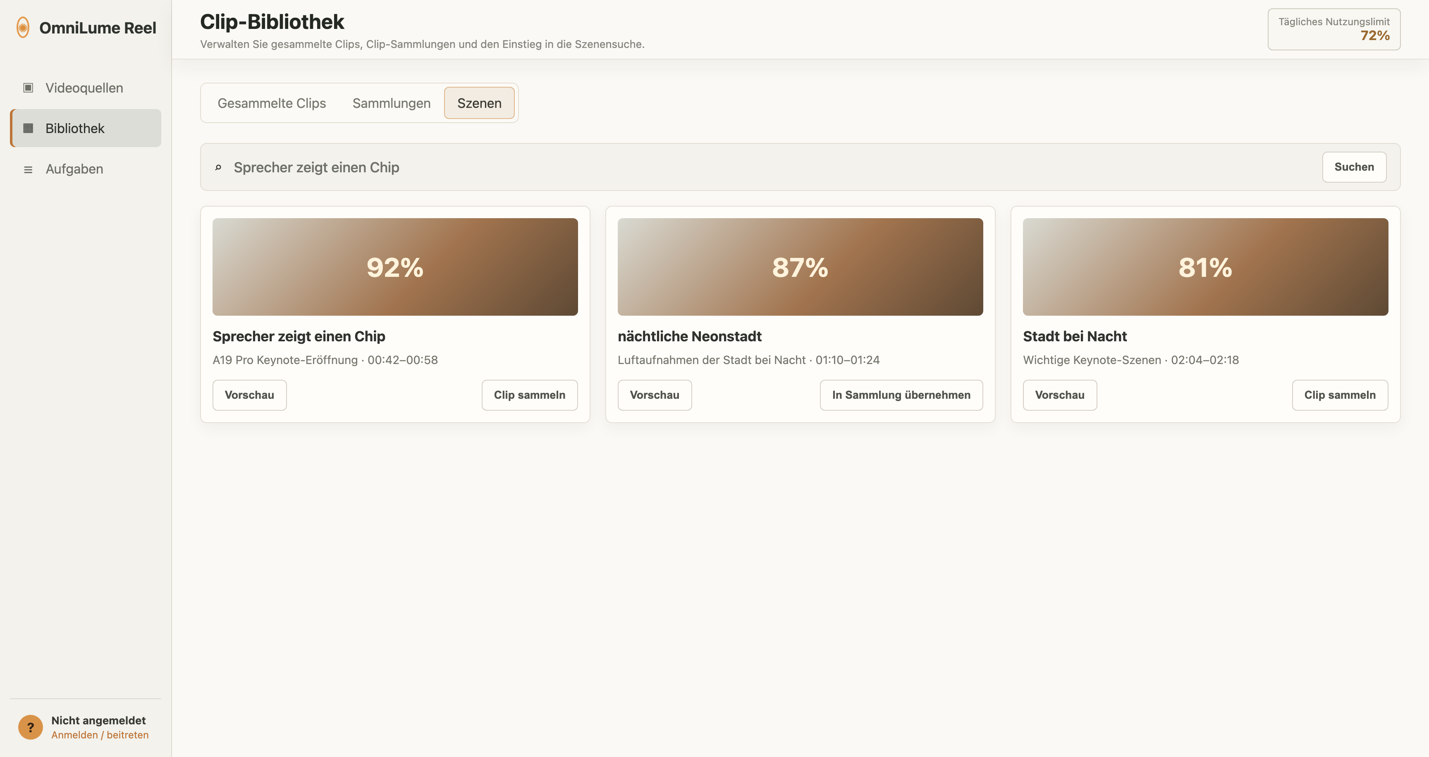Select the Szenen tab
1429x757 pixels.
[479, 103]
